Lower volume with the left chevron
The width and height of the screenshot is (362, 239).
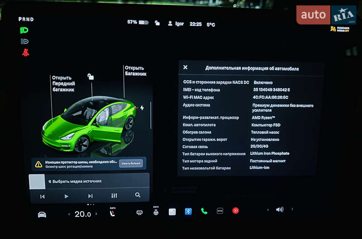point(268,210)
